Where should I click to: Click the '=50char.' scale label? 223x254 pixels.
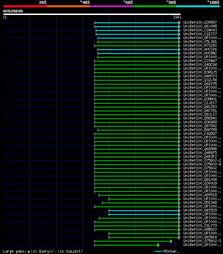click(170, 252)
